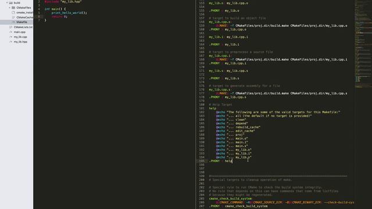Click the CMakeFiles folder icon
The image size is (372, 209).
pyautogui.click(x=13, y=8)
